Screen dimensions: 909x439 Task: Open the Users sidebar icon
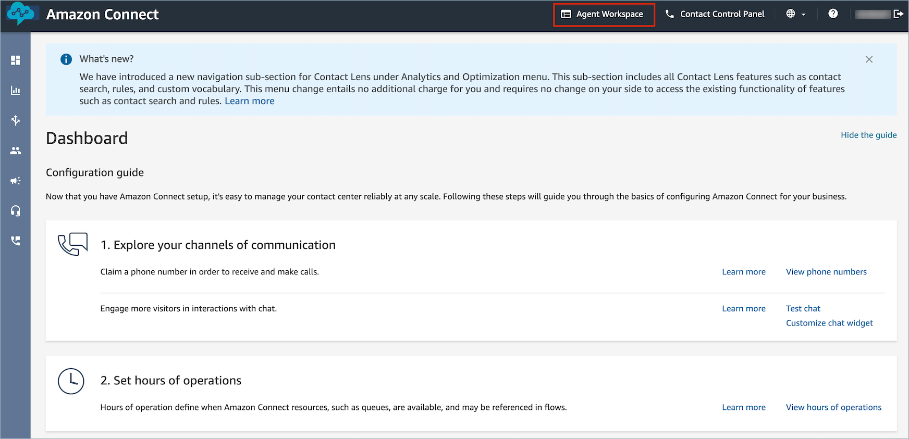click(x=16, y=150)
